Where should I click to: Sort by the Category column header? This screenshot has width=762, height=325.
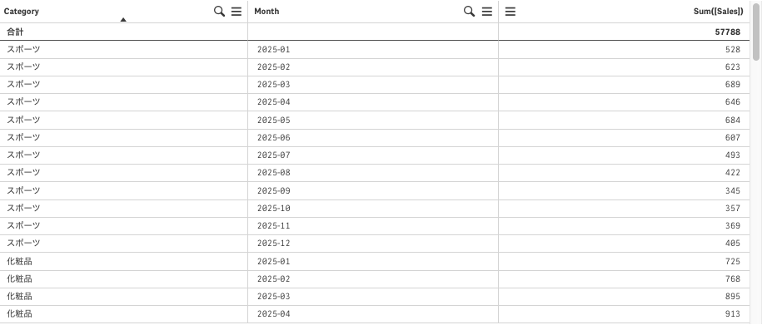point(22,11)
